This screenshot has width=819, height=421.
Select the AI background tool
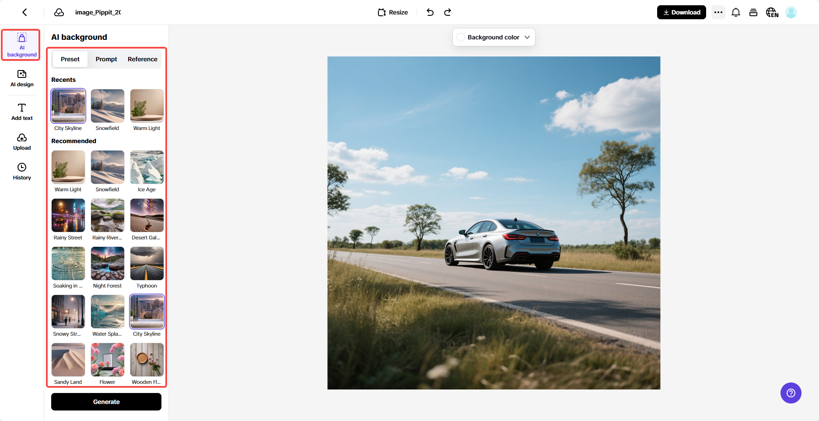click(21, 45)
